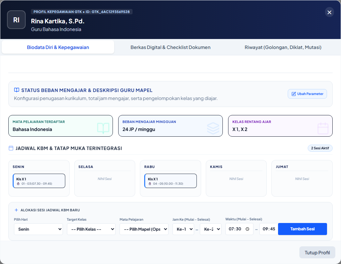
Task: Open the Jam Ke end dropdown Ke-2
Action: (x=210, y=229)
